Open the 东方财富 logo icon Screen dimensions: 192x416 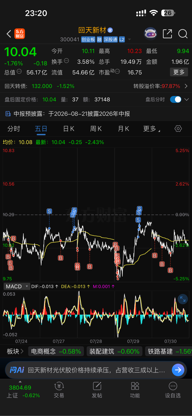tap(19, 34)
